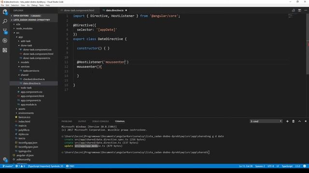Change language mode via TypeScript indicator

click(x=287, y=166)
